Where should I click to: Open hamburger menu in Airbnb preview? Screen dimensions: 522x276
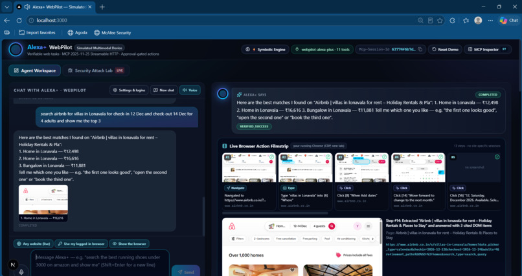click(369, 226)
